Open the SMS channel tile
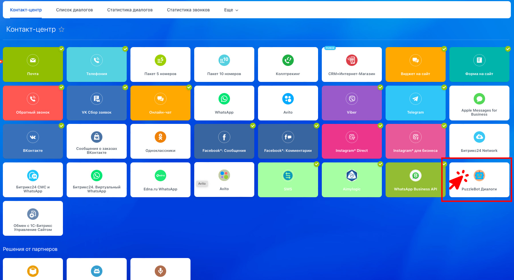Viewport: 514px width, 280px height. click(x=288, y=180)
